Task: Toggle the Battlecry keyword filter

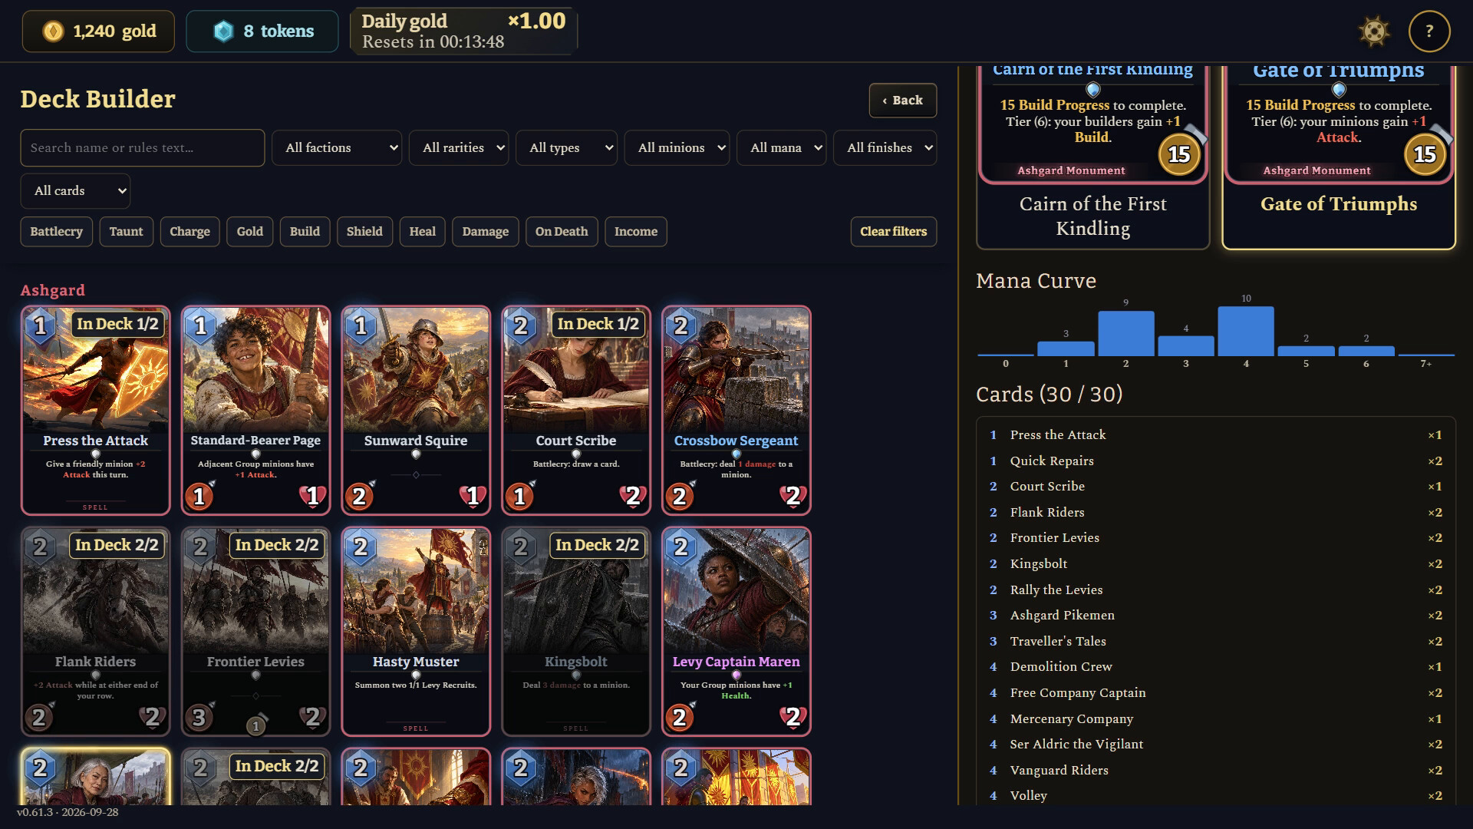Action: pyautogui.click(x=56, y=232)
